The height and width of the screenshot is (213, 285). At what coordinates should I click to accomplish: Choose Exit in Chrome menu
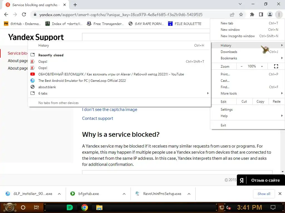point(247,125)
